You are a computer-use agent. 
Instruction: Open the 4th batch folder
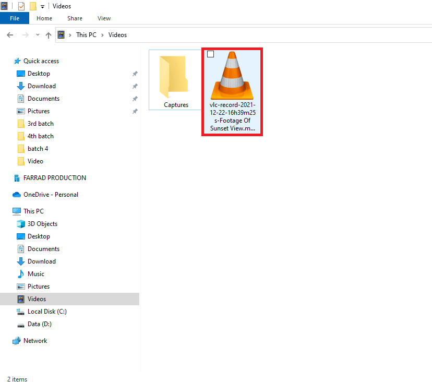click(41, 136)
